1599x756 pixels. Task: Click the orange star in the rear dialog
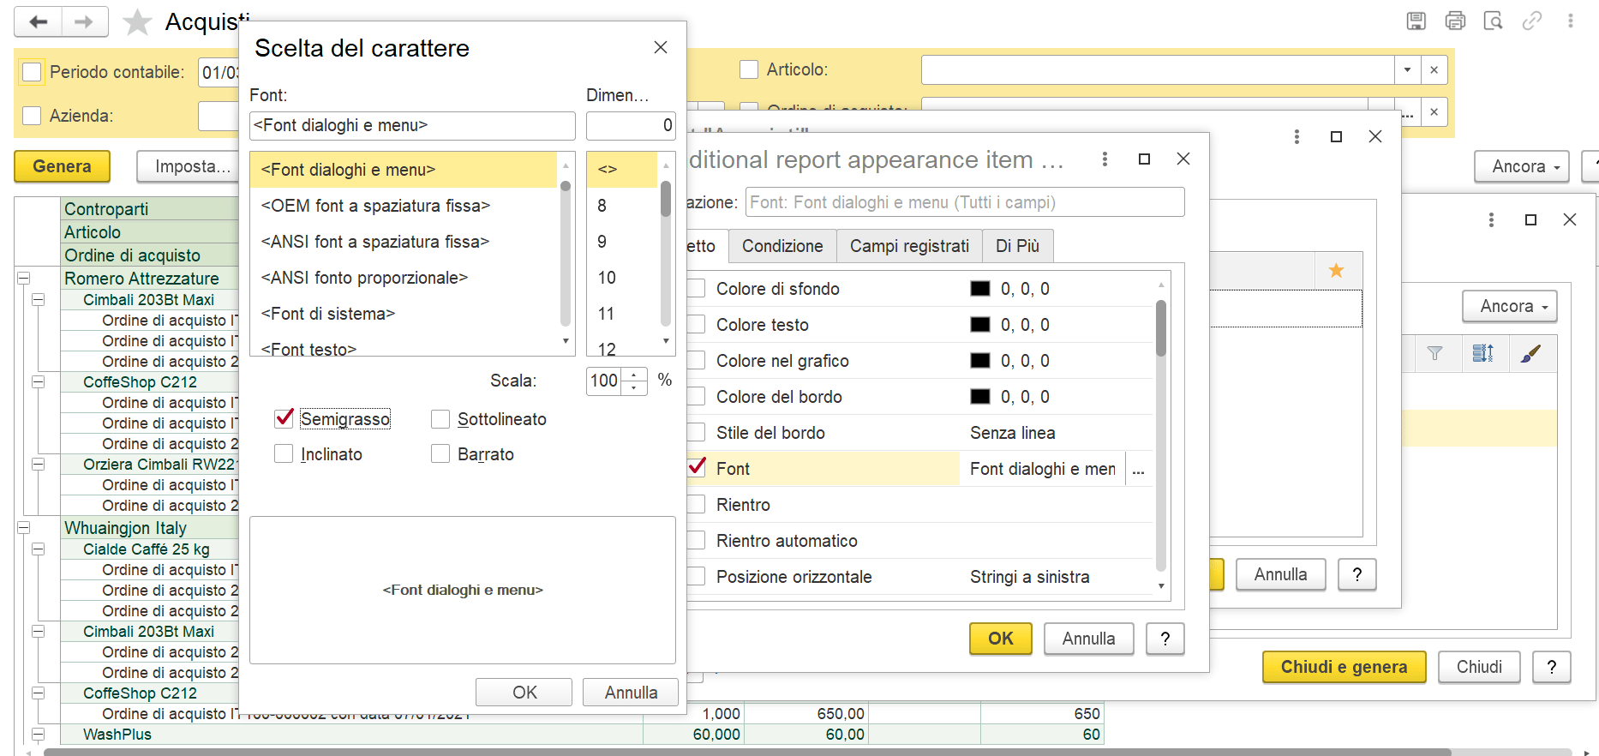click(x=1336, y=271)
